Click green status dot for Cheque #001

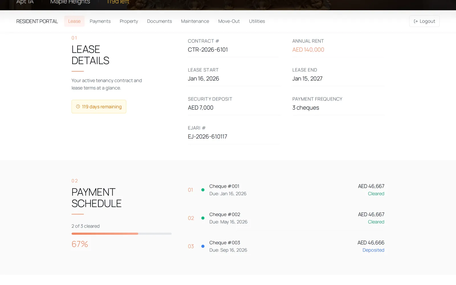coord(203,190)
